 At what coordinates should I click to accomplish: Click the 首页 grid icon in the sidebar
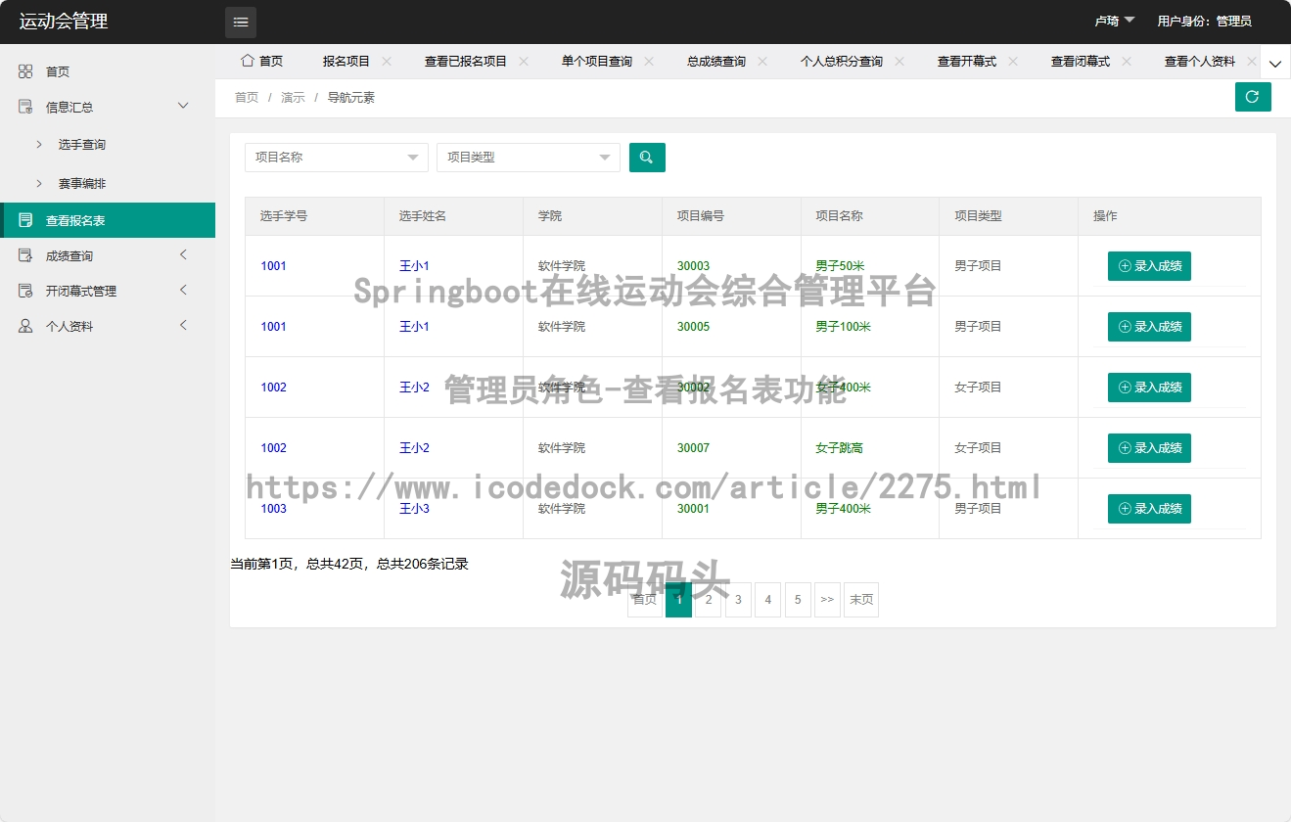pos(25,71)
